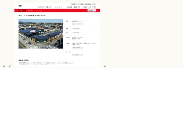Screen dimensions: 183x137
Task: Open the トヨタの技術 navigation menu
Action: point(69,7)
